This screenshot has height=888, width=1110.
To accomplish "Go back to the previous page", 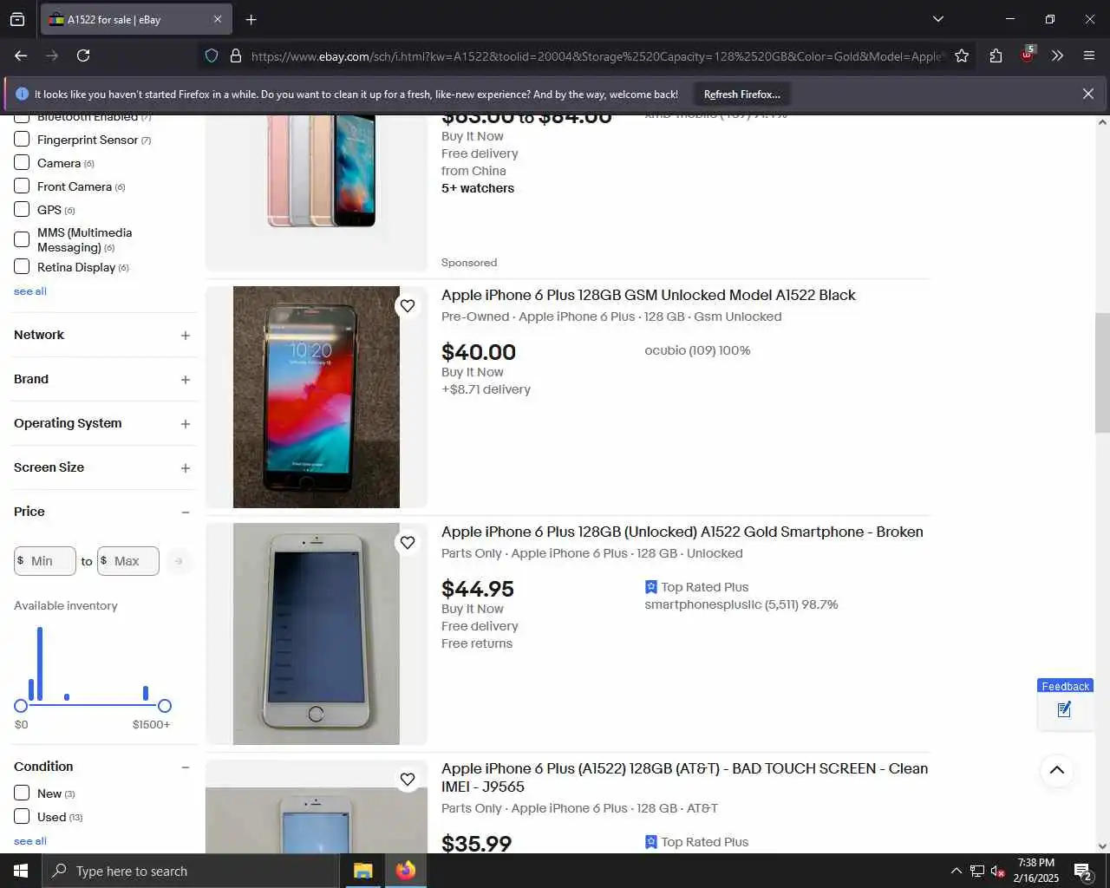I will tap(21, 55).
